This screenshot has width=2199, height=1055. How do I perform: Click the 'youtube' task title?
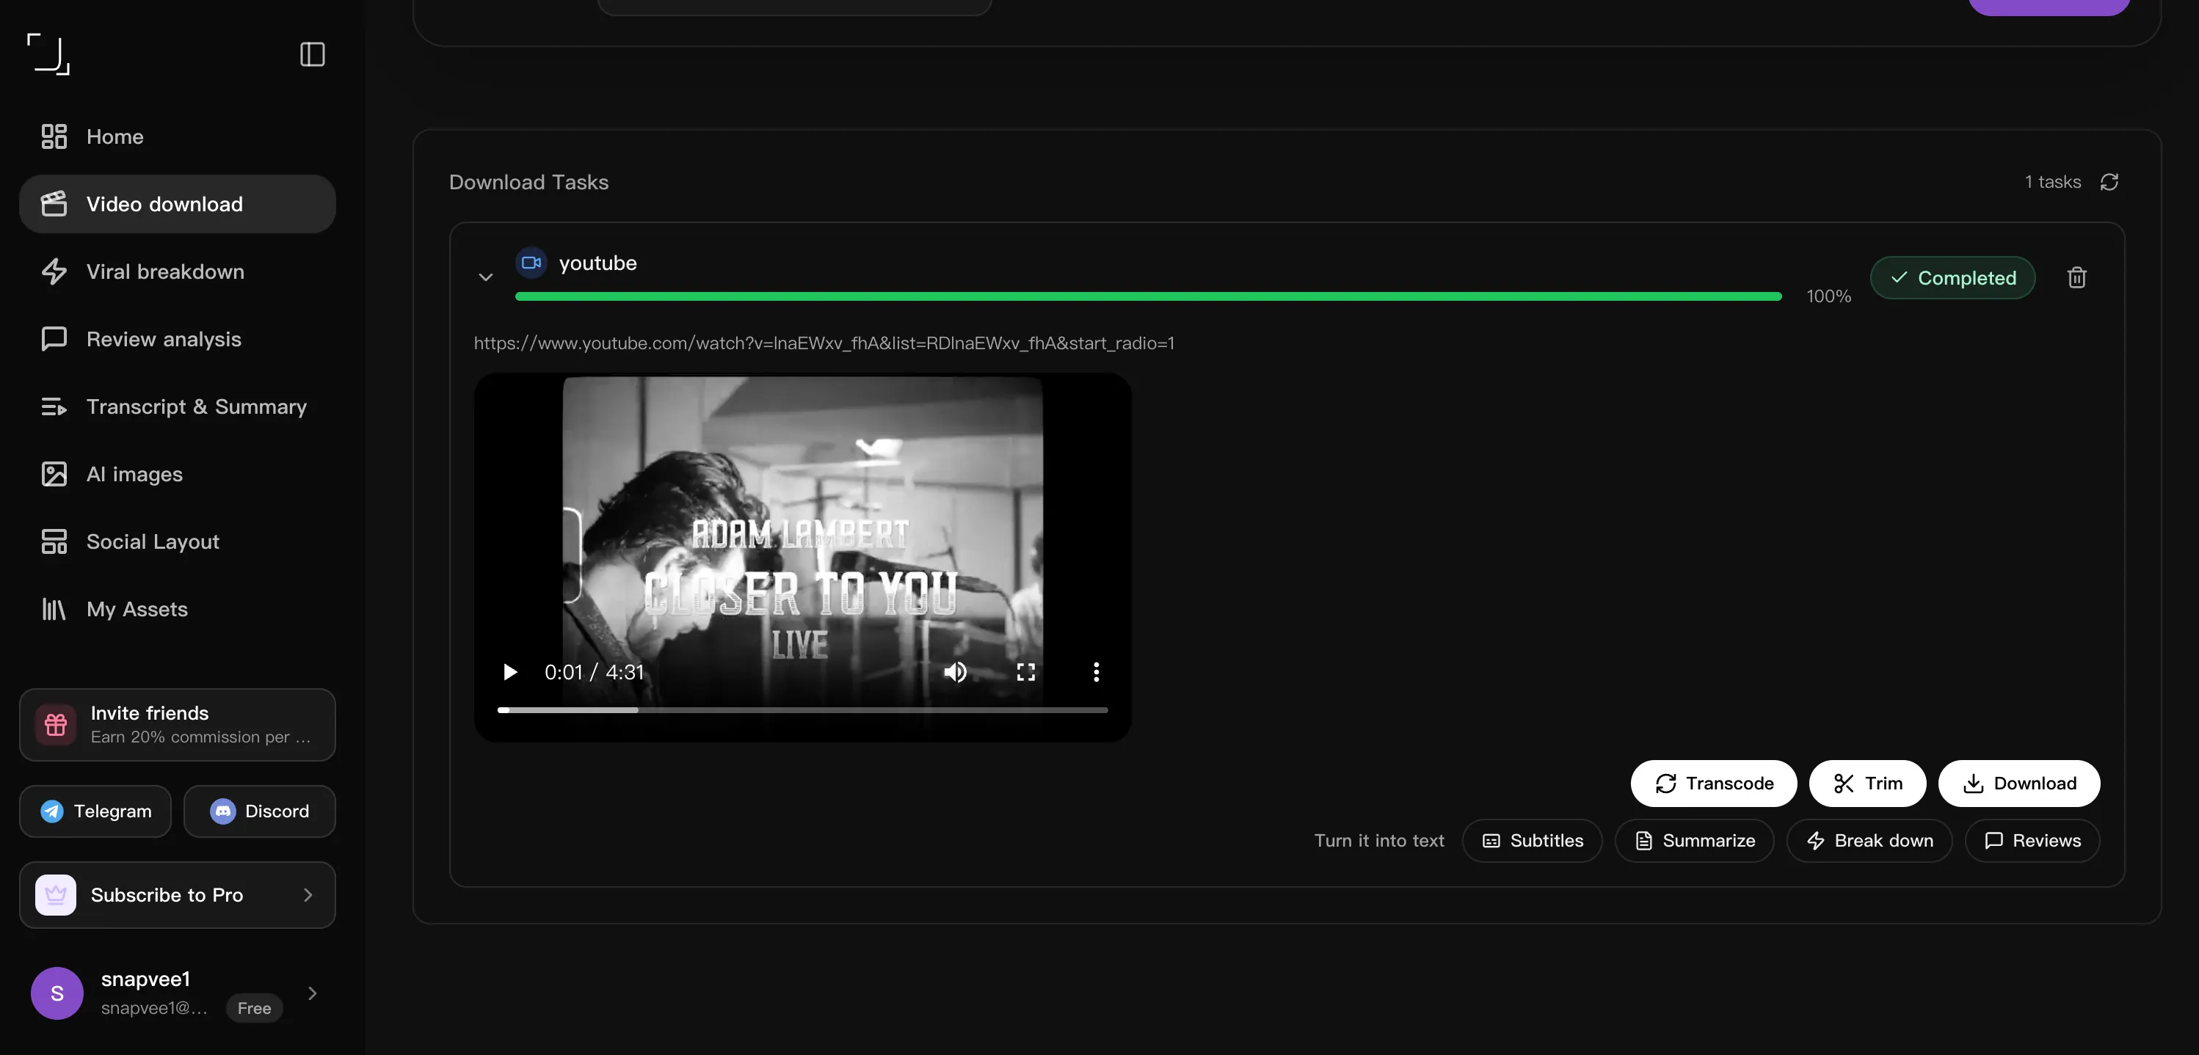(x=597, y=263)
